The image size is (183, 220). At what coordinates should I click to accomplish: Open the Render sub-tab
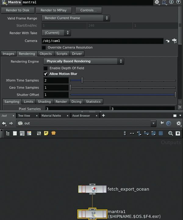(61, 101)
